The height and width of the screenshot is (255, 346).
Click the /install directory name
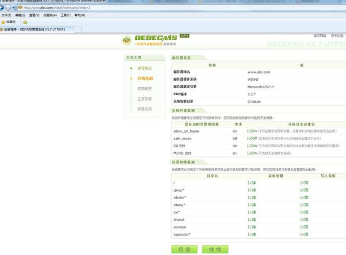pos(179,220)
